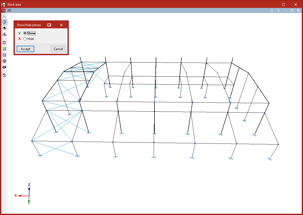Click the stacked layers box icon

[4, 61]
